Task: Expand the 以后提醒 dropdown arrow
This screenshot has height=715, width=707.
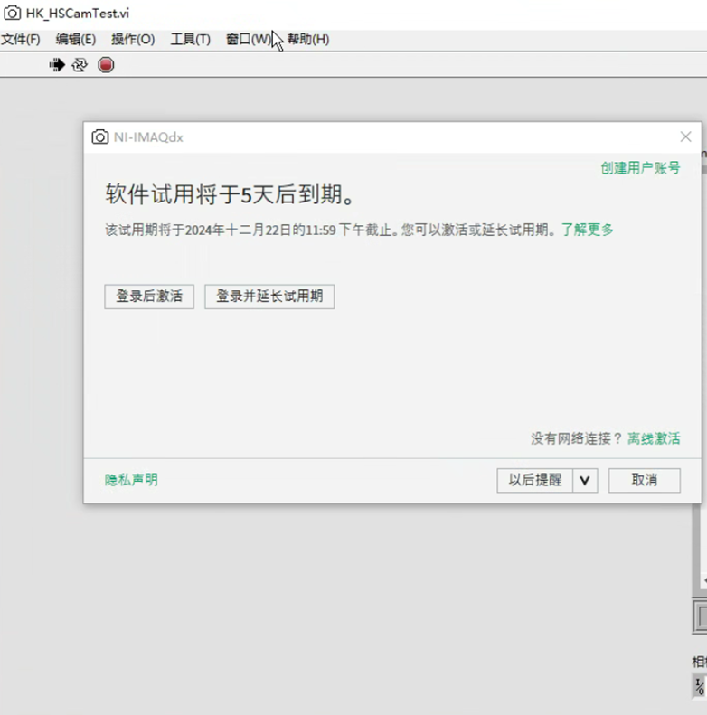Action: point(585,481)
